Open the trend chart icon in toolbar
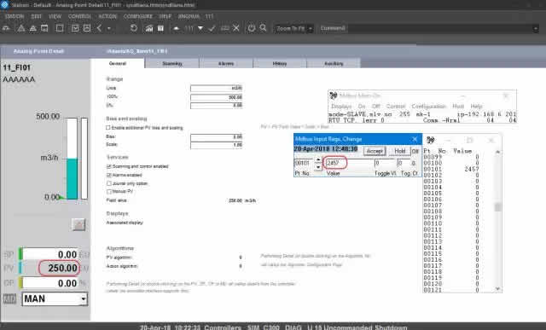This screenshot has width=546, height=330. [x=149, y=28]
